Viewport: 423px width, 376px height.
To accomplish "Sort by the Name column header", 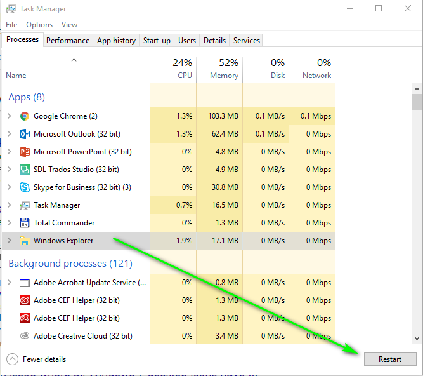I will click(75, 70).
